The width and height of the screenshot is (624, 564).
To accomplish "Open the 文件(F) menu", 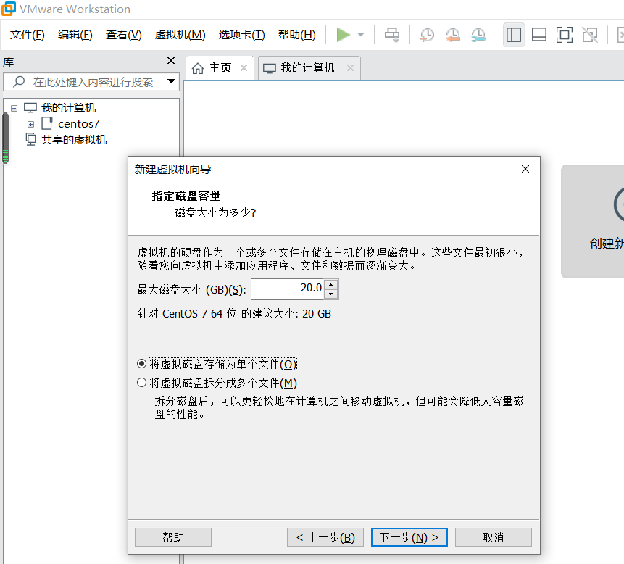I will click(27, 35).
